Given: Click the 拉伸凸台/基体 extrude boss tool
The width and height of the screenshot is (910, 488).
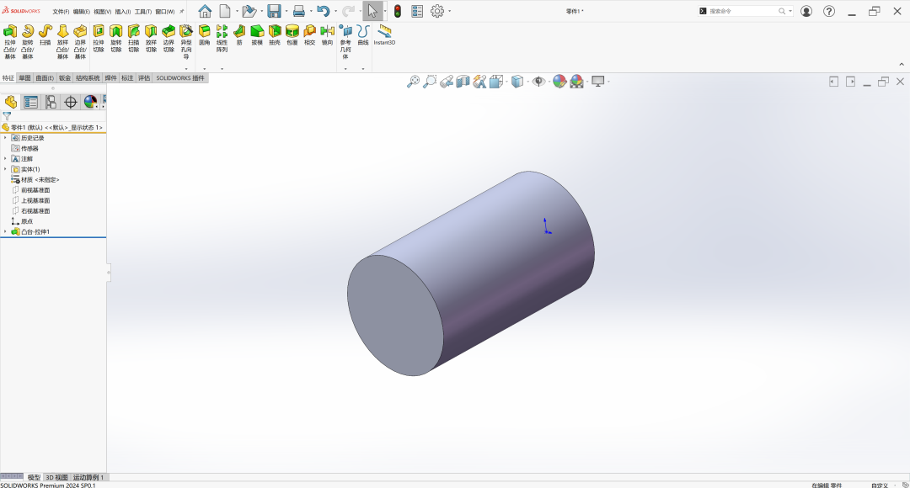Looking at the screenshot, I should [x=10, y=32].
